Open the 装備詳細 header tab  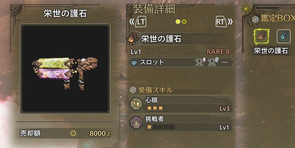pyautogui.click(x=154, y=9)
